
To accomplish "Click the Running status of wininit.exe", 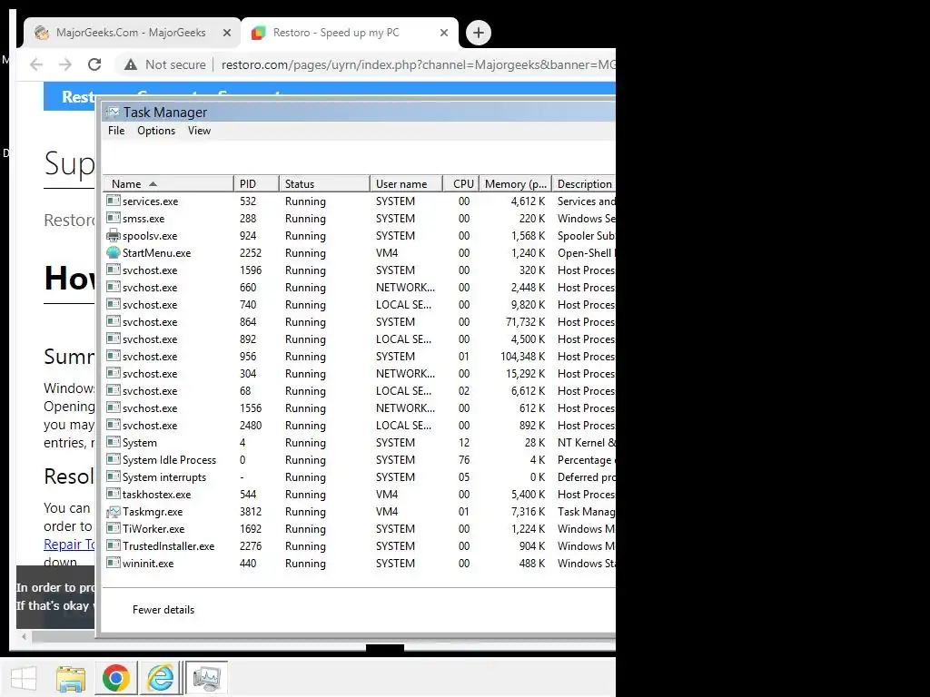I will pos(305,564).
